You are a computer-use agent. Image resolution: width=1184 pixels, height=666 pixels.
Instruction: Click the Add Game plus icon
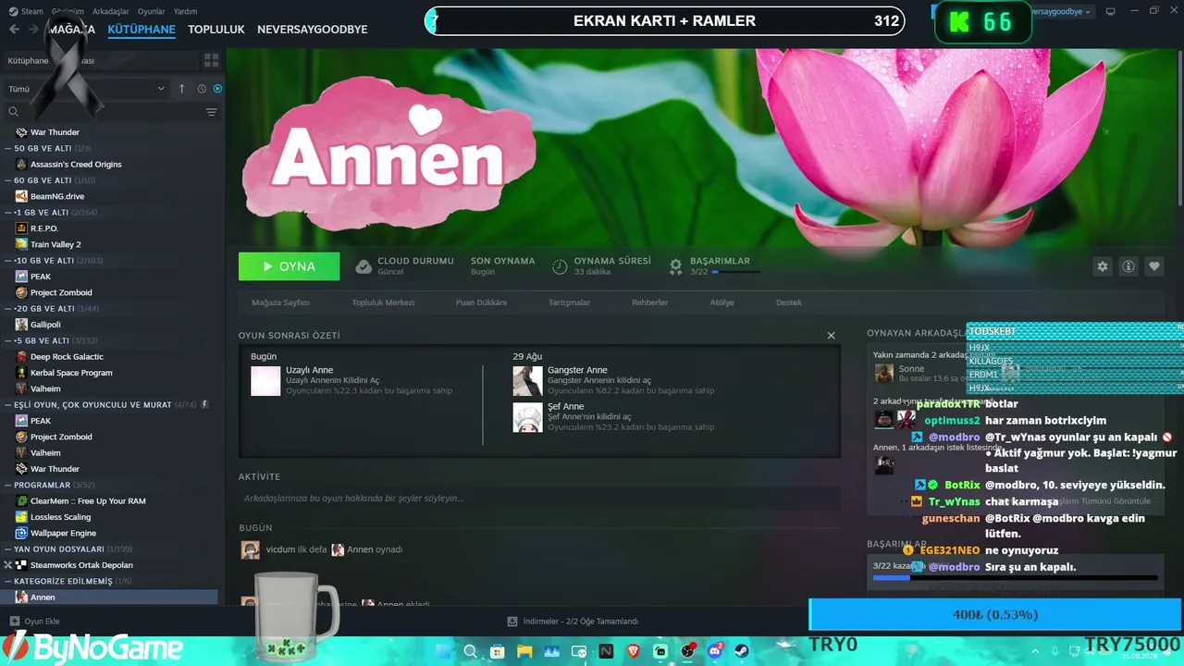(14, 622)
